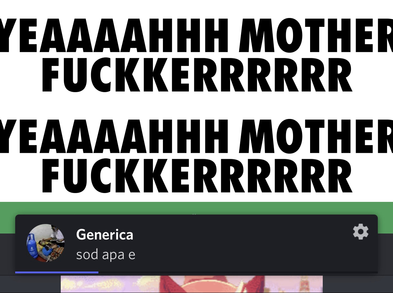Open notification settings gear icon
Image resolution: width=393 pixels, height=293 pixels.
click(x=361, y=232)
